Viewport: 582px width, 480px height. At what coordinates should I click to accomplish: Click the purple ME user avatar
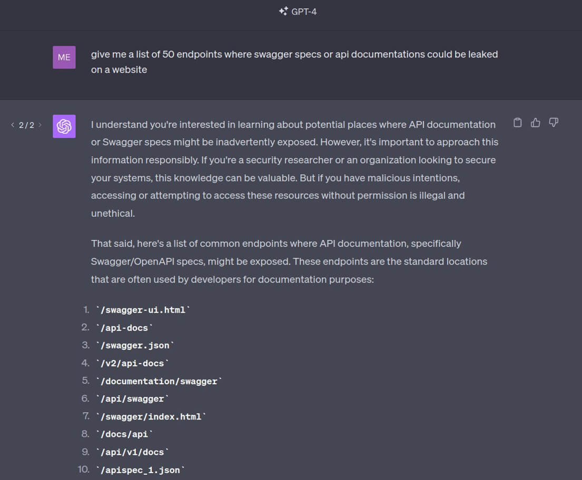[x=64, y=57]
